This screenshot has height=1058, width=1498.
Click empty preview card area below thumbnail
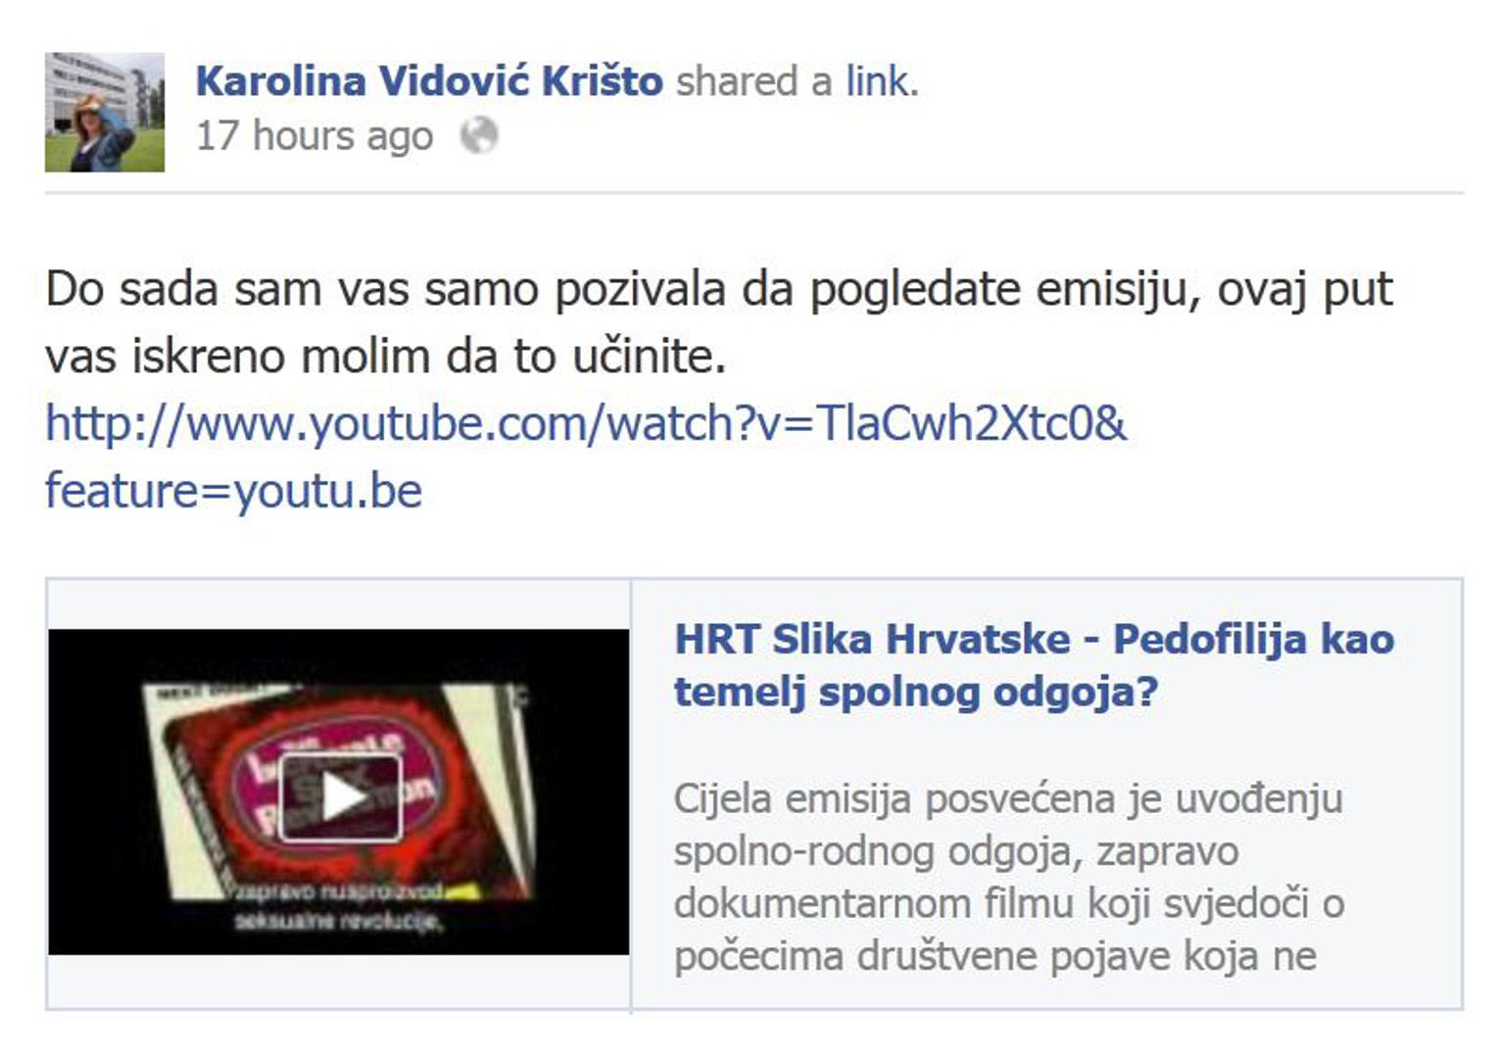pos(339,982)
